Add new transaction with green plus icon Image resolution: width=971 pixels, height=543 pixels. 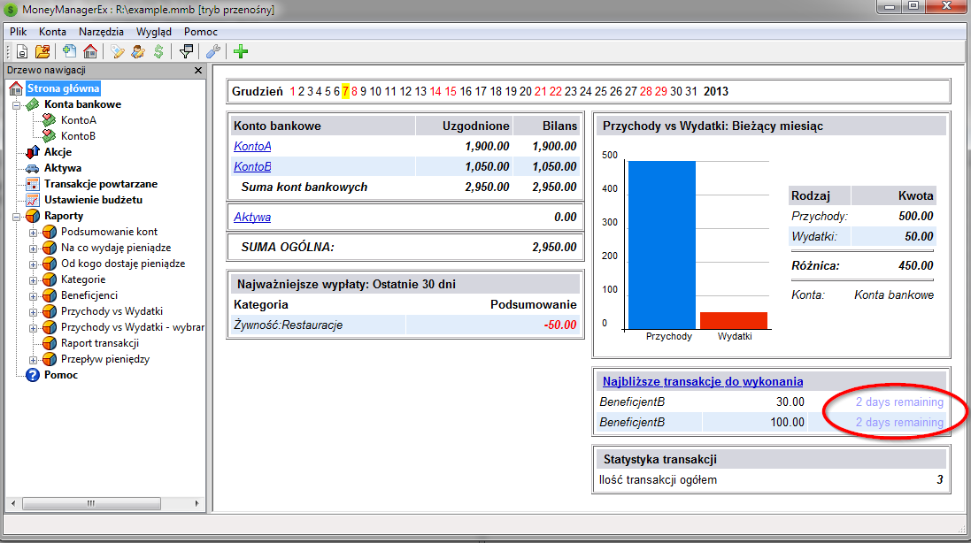tap(241, 51)
